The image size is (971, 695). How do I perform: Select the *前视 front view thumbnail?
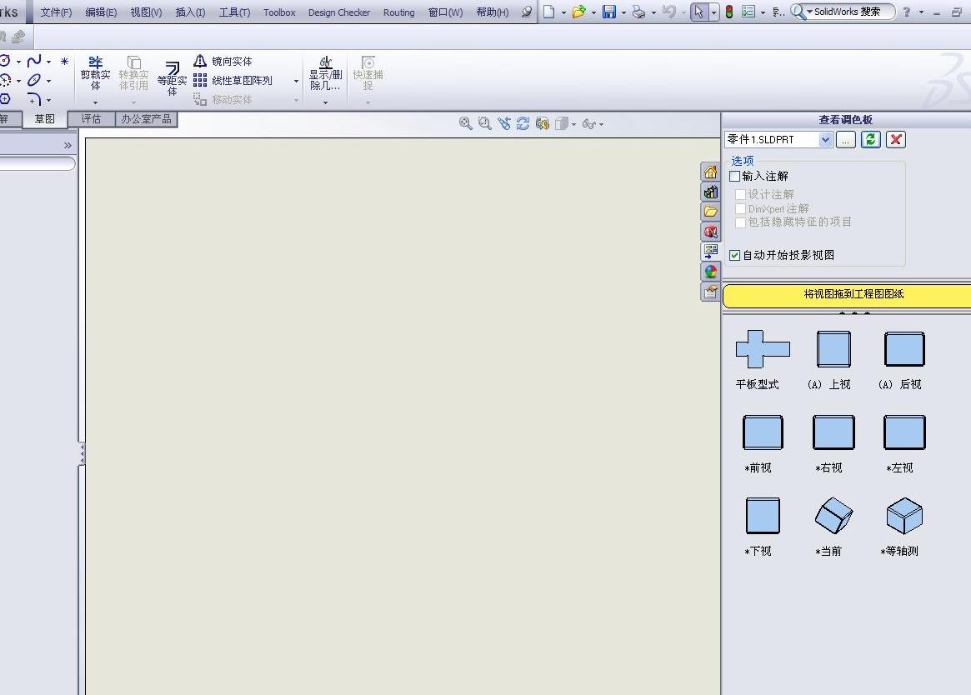click(763, 432)
